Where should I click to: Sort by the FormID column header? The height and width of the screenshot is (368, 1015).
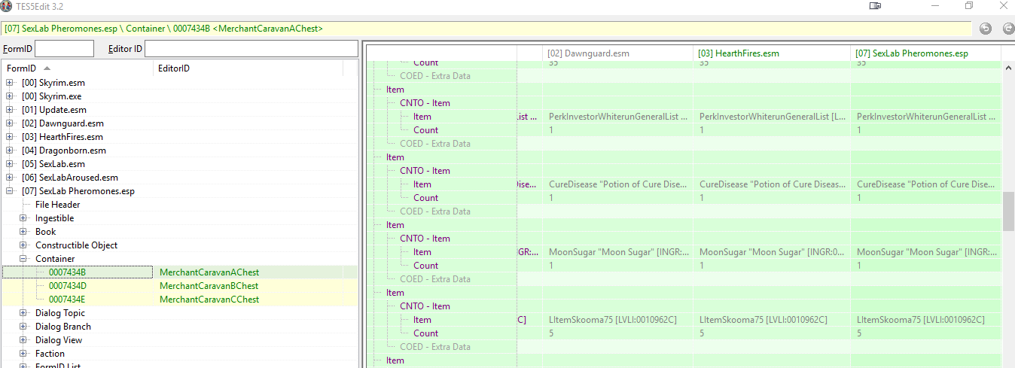tap(78, 68)
